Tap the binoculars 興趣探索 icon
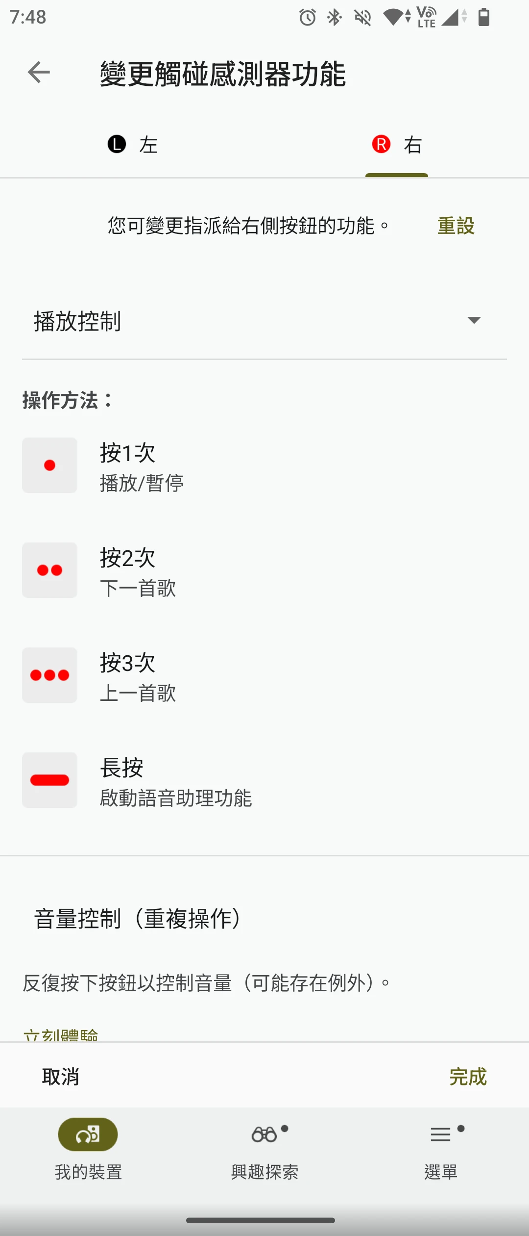Viewport: 529px width, 1236px height. coord(264,1134)
